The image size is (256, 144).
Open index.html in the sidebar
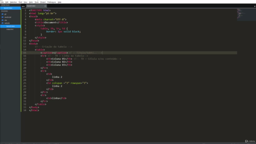(10, 29)
